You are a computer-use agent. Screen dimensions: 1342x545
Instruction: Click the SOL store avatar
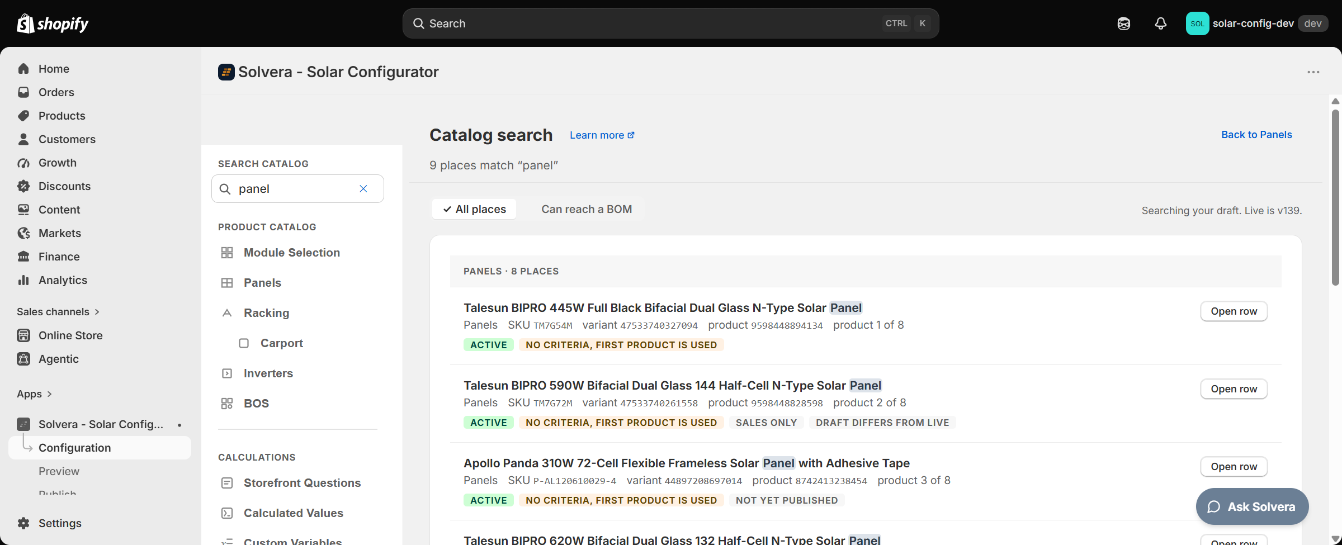click(1197, 23)
